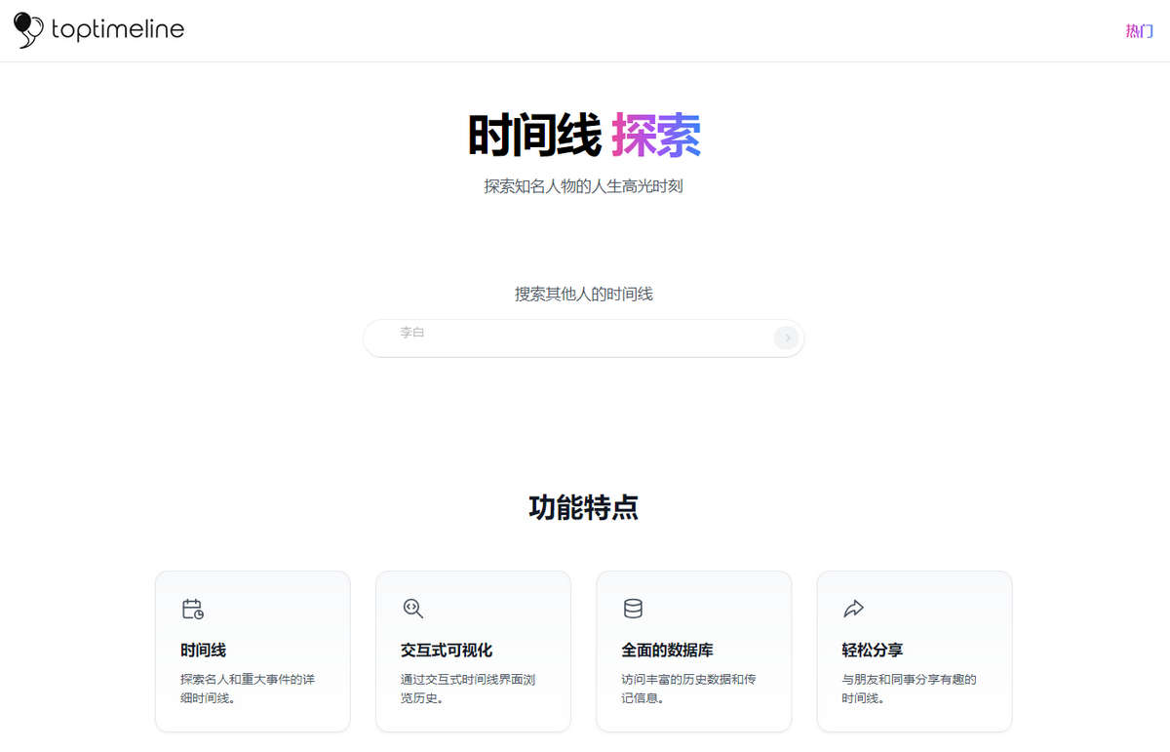Select the 交互式可视化 card title
This screenshot has width=1170, height=752.
click(x=447, y=650)
